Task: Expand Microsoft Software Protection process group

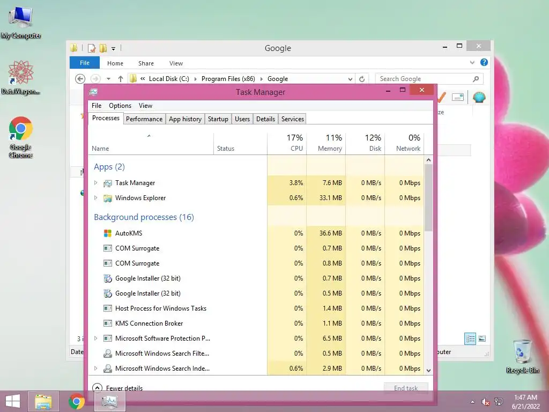Action: (95, 338)
